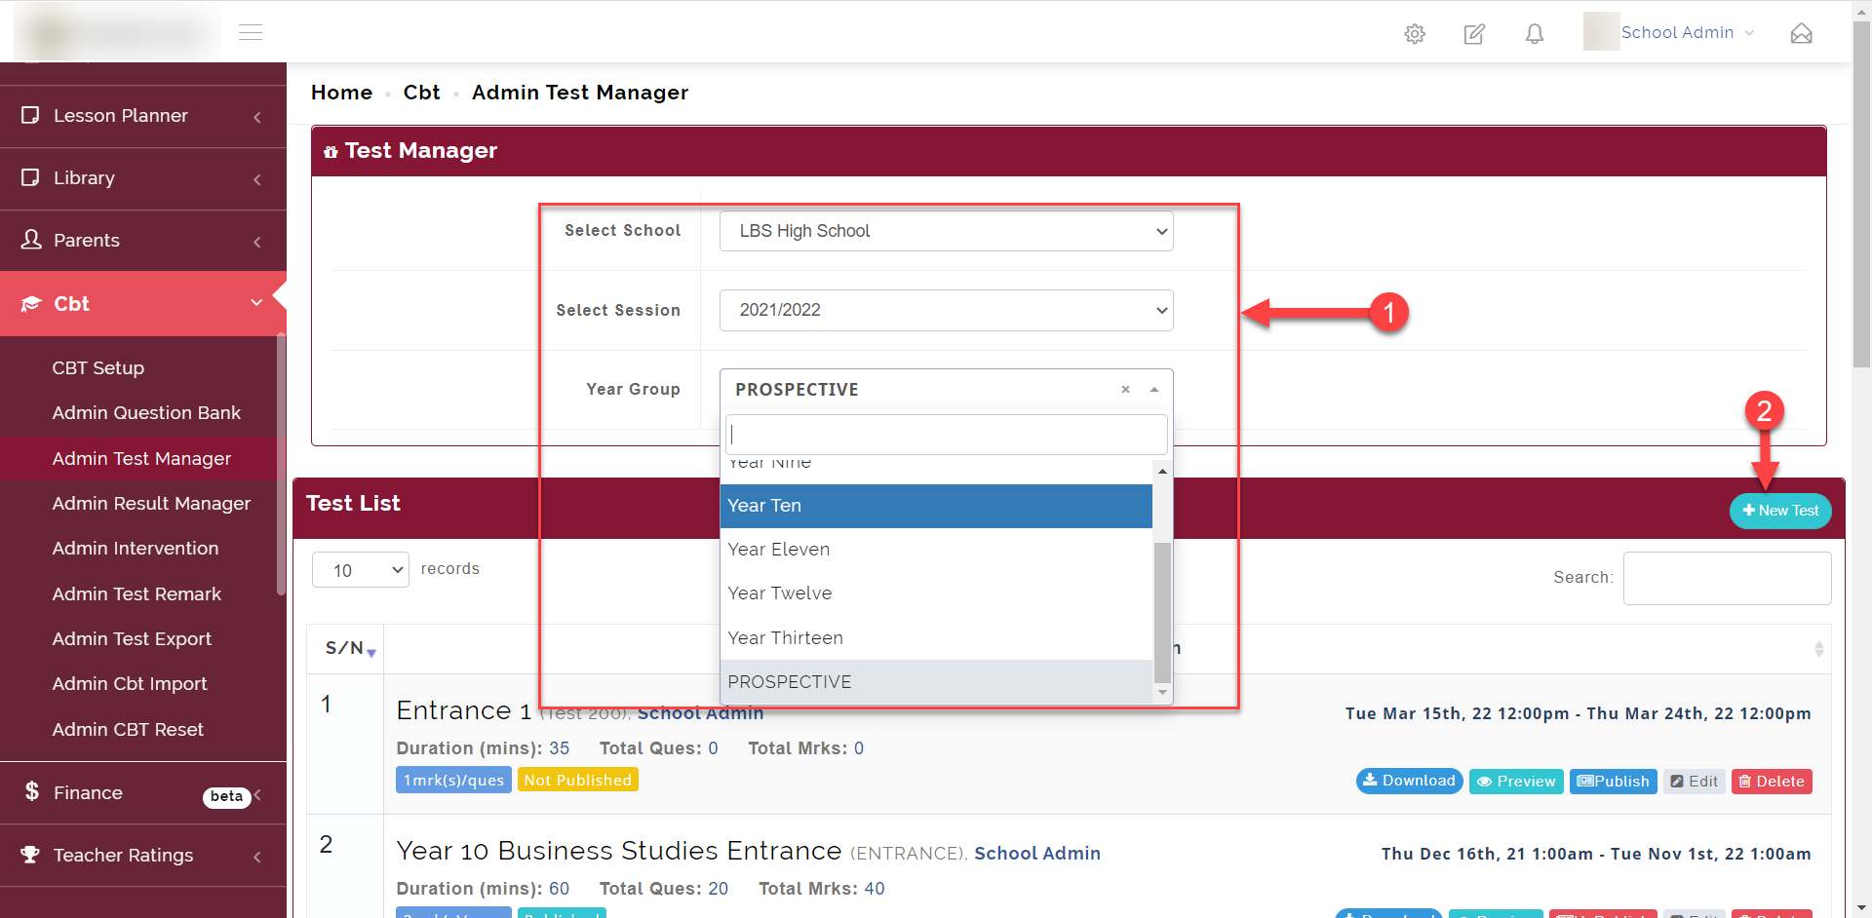Click the 1mrk(s)/ques badge
This screenshot has height=918, width=1872.
click(x=453, y=780)
